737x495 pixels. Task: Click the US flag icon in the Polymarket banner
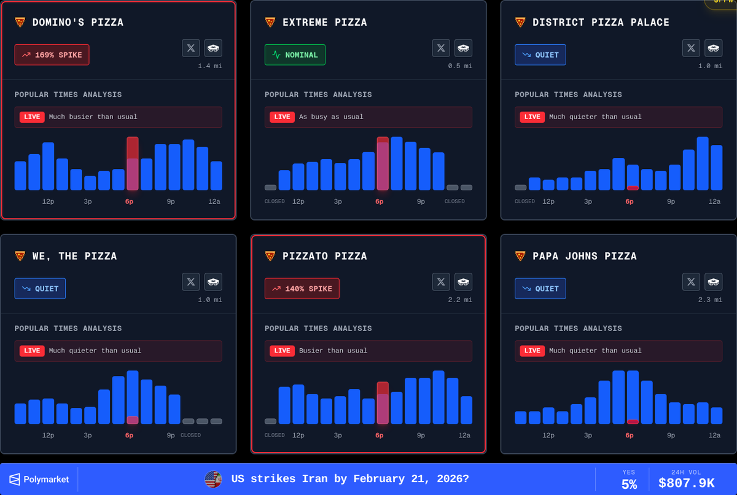213,479
